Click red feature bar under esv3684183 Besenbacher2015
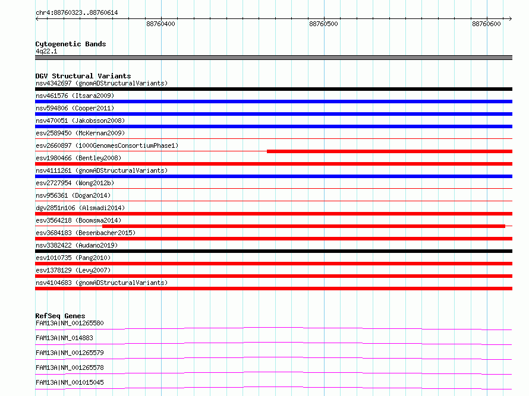 pyautogui.click(x=273, y=239)
